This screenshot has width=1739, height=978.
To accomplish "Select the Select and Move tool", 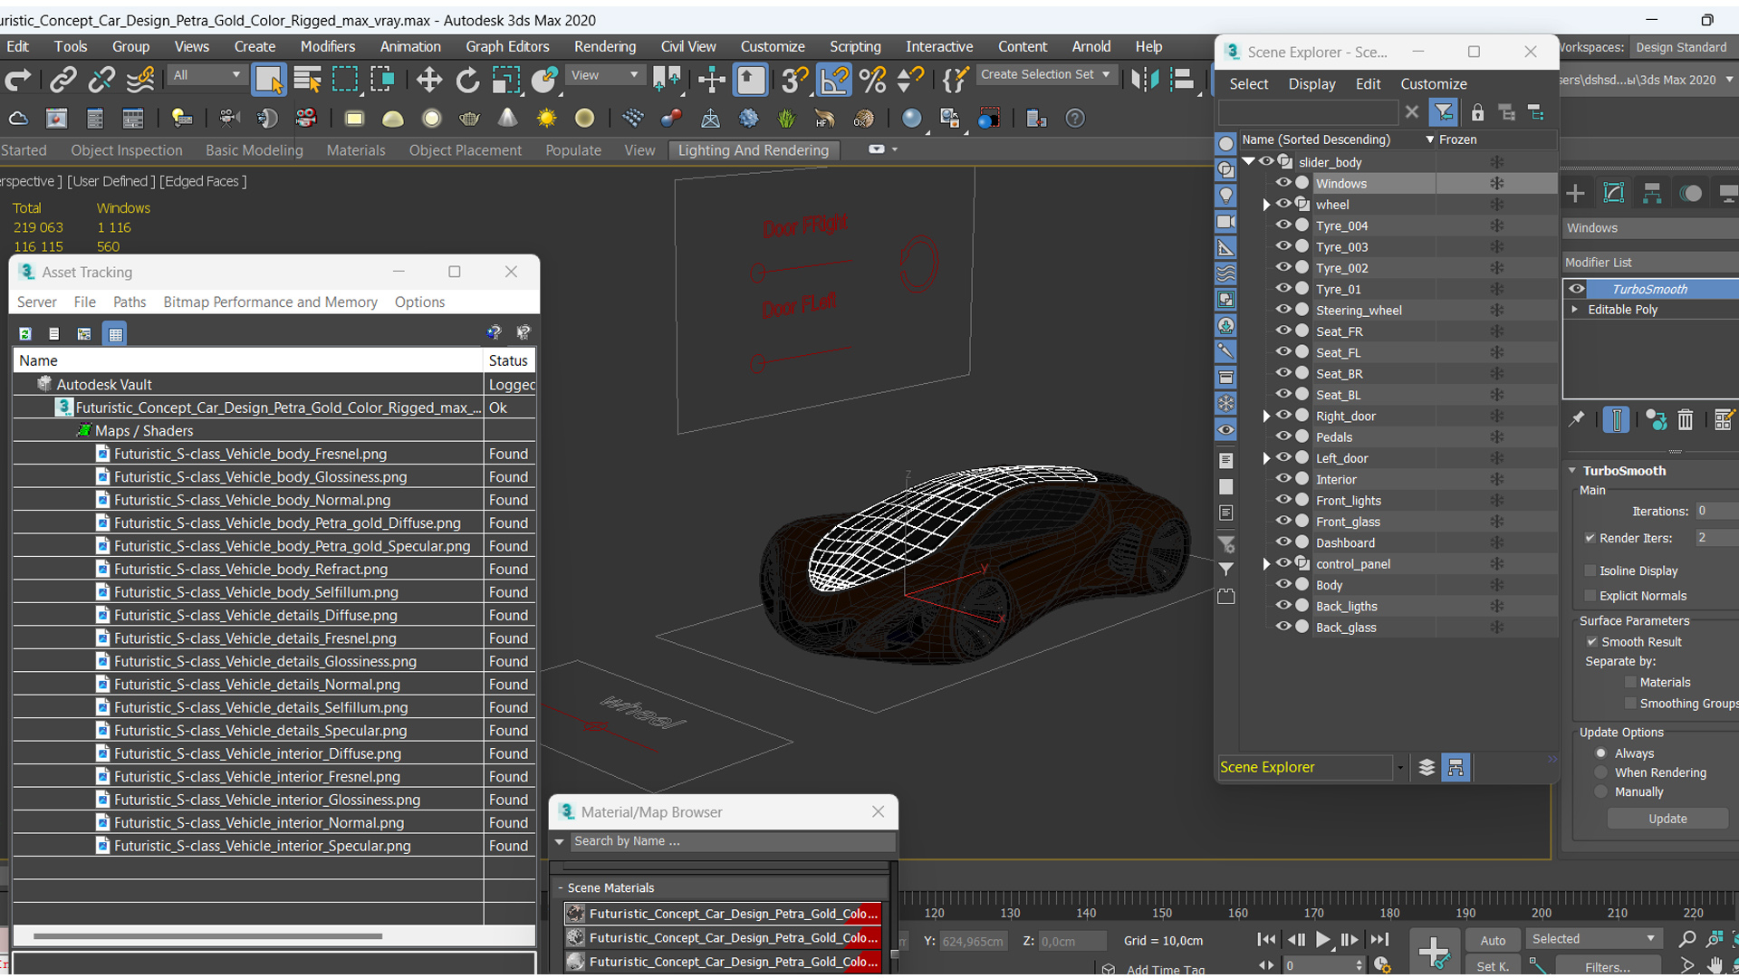I will pyautogui.click(x=428, y=81).
